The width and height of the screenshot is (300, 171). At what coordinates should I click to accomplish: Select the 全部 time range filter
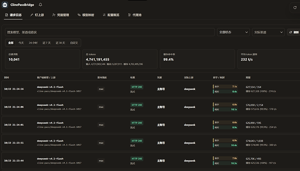tap(11, 43)
